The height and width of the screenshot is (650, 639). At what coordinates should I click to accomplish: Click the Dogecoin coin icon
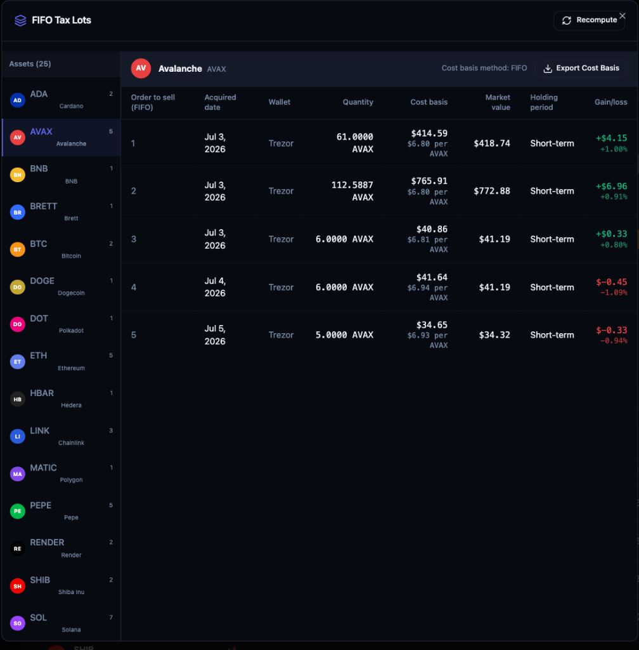(17, 287)
